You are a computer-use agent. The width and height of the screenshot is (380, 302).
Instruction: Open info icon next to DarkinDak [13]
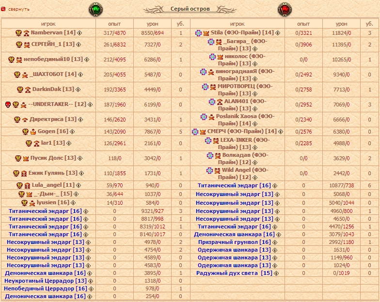[78, 90]
